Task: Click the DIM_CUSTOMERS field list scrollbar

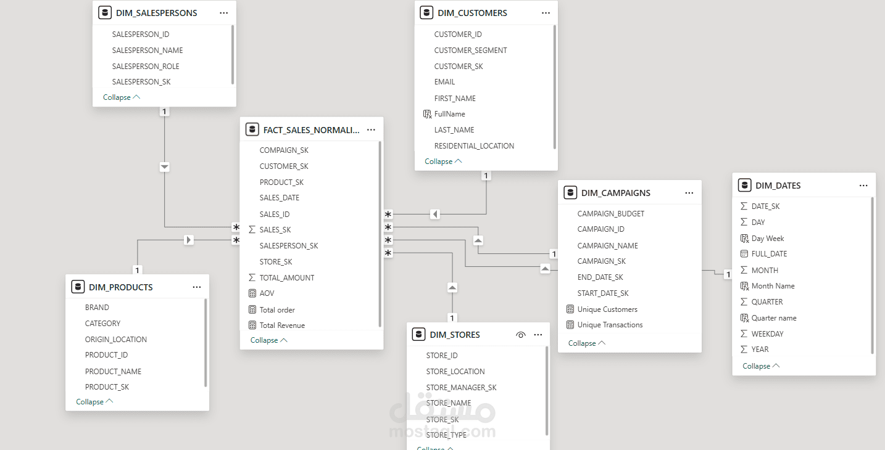Action: pyautogui.click(x=555, y=86)
